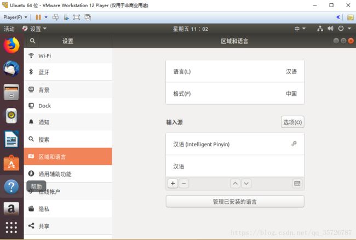Open the Player(P) dropdown menu
356x240 pixels.
click(x=15, y=17)
